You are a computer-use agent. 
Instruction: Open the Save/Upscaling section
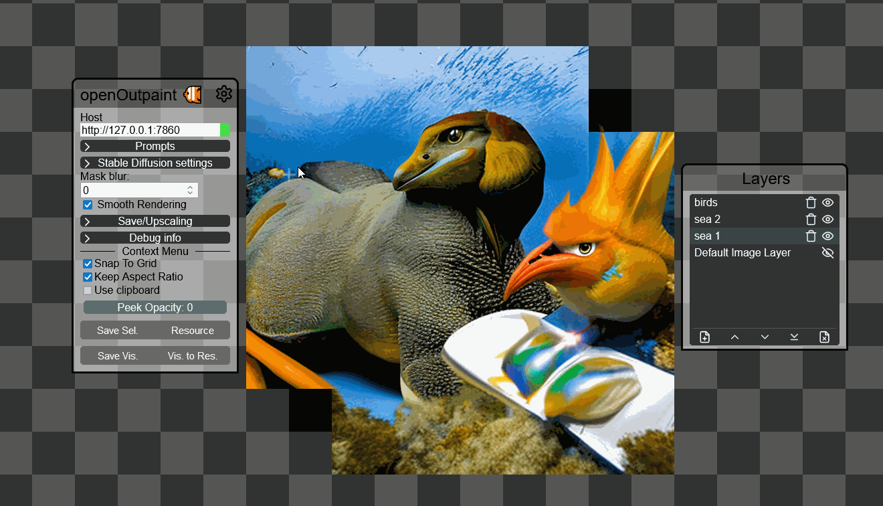155,221
